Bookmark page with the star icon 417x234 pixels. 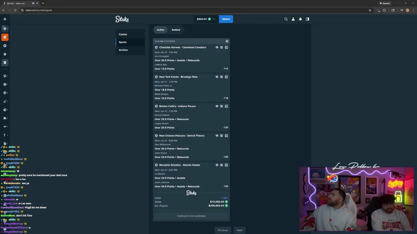pyautogui.click(x=370, y=10)
